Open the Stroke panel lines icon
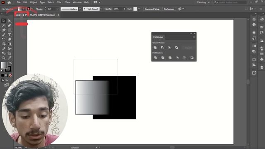Viewport: 265px width, 149px height. pos(262,54)
